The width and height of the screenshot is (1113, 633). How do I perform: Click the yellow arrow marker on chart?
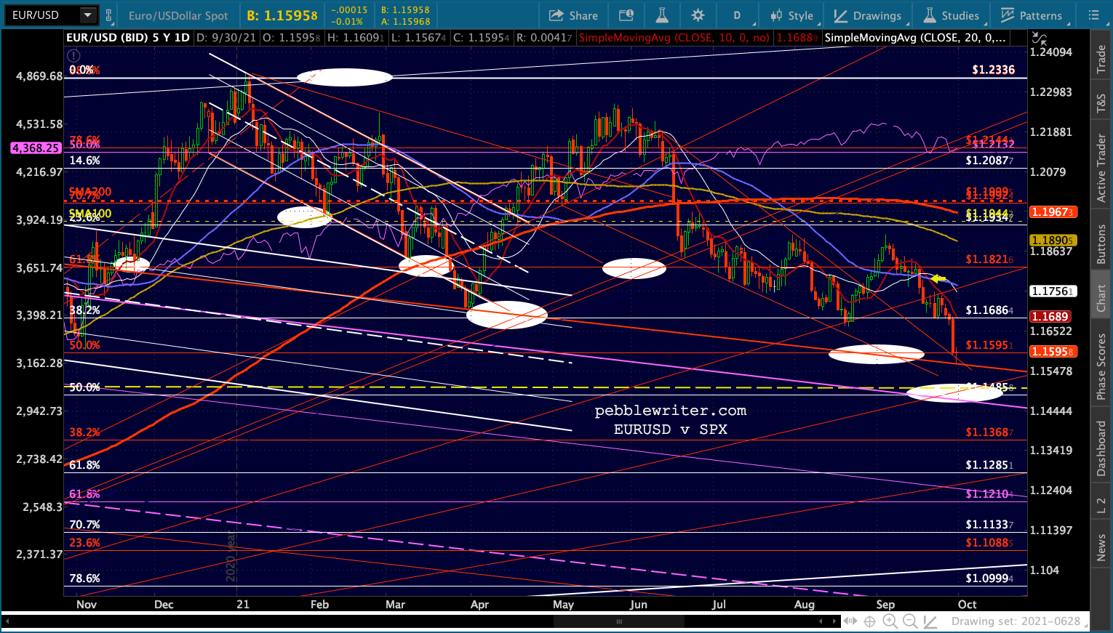click(x=938, y=278)
